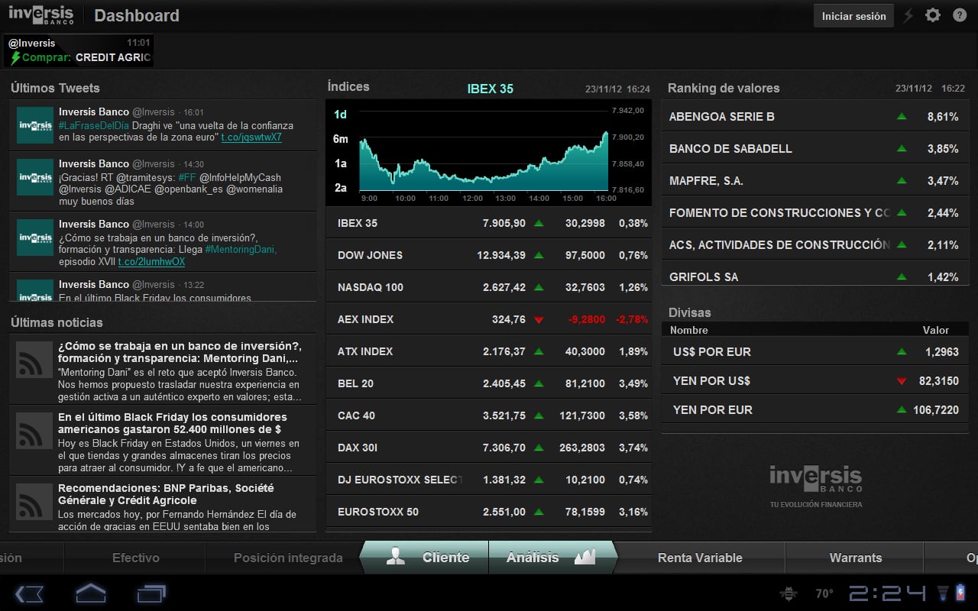Open ABENGOA SERIE B in ranking
978x611 pixels.
[x=815, y=116]
